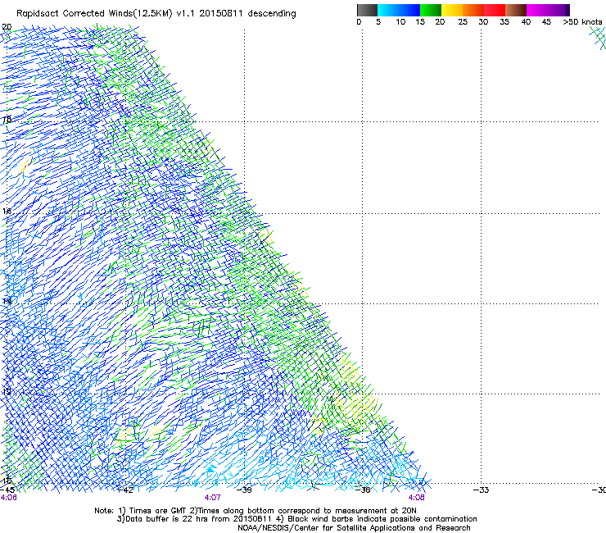The image size is (606, 533).
Task: Click the "25" label under the color bar
Action: pyautogui.click(x=463, y=22)
